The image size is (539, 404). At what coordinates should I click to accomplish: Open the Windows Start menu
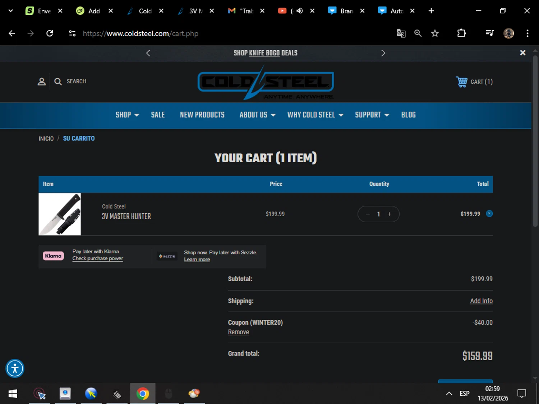tap(13, 394)
